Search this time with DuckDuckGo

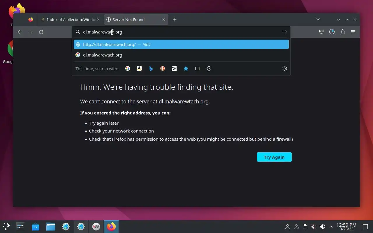point(163,68)
